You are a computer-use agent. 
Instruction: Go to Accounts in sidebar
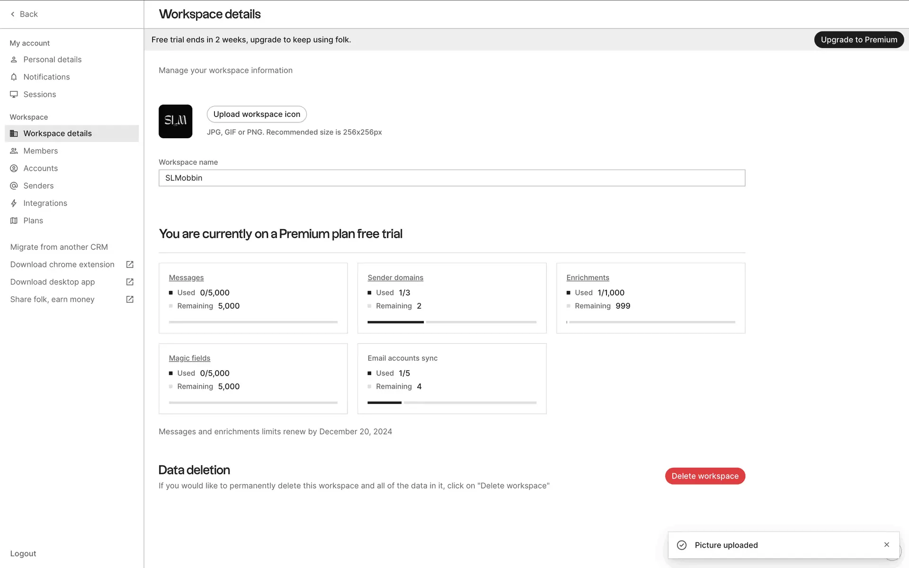40,169
